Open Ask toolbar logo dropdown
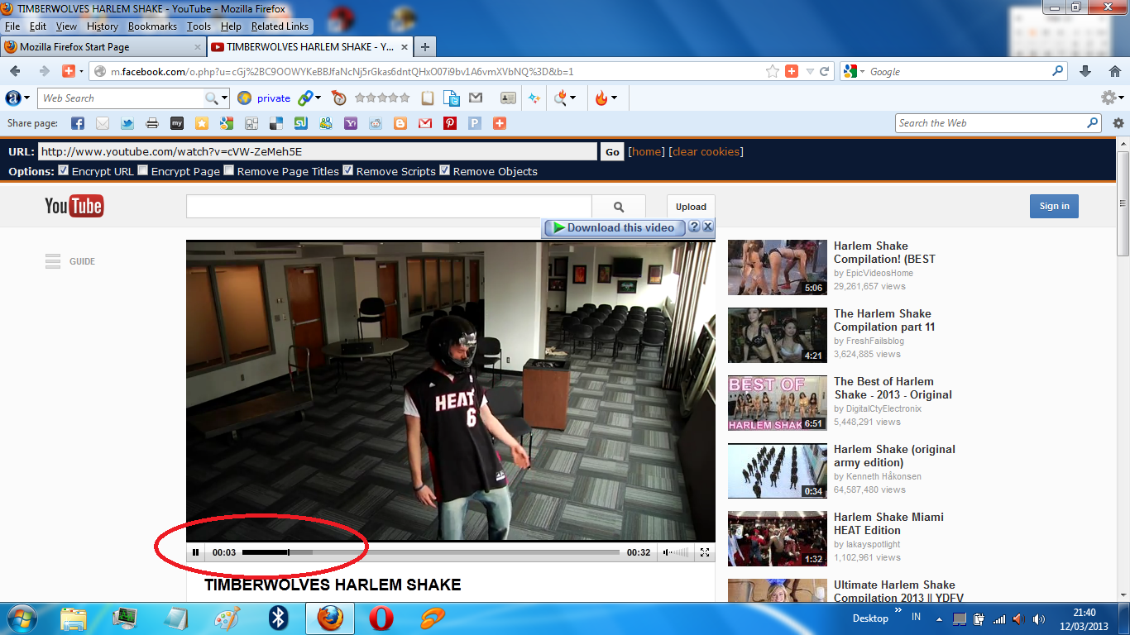The height and width of the screenshot is (635, 1130). point(18,98)
